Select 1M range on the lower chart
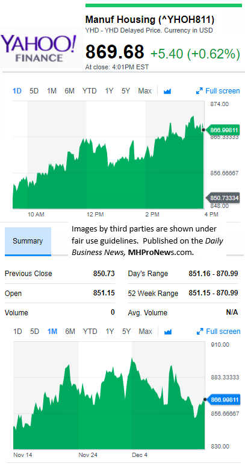This screenshot has width=245, height=466. (x=52, y=331)
